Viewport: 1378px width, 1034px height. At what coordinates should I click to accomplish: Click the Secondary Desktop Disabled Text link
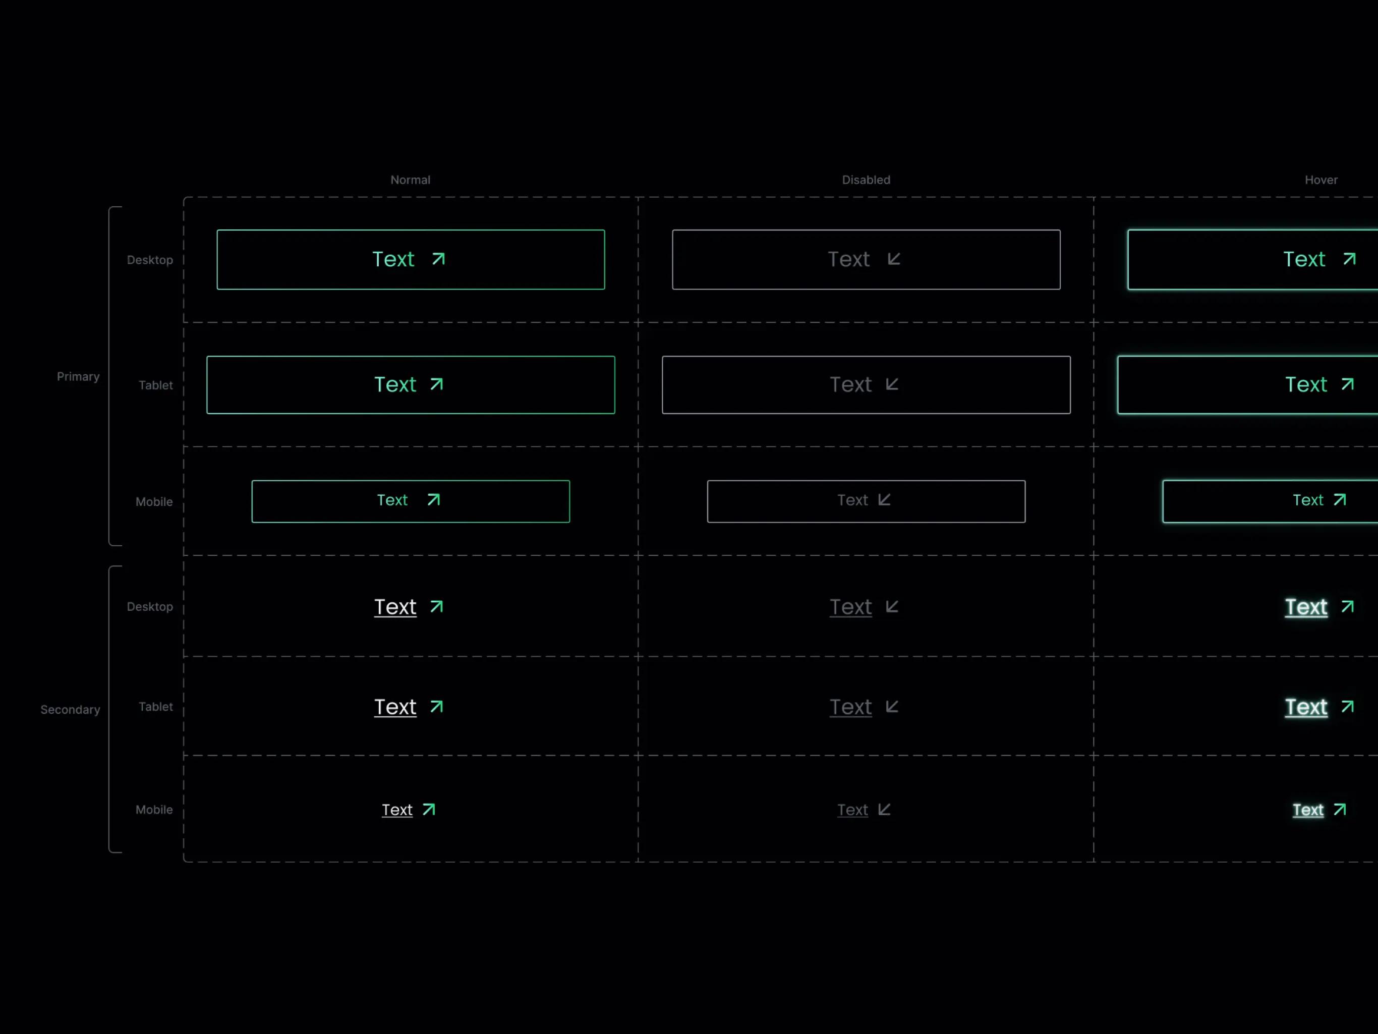point(850,607)
